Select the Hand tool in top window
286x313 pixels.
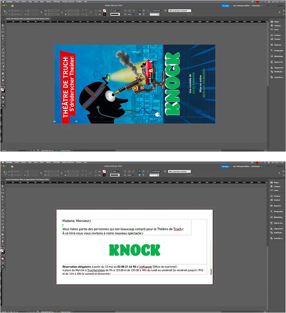(x=3, y=80)
